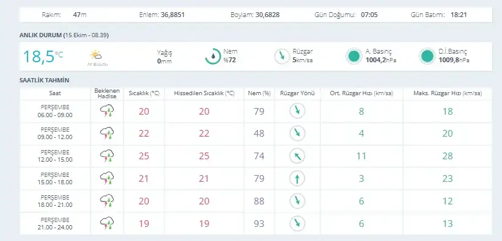Click the partly cloudy current weather icon
Viewport: 502px width, 241px height.
(96, 55)
